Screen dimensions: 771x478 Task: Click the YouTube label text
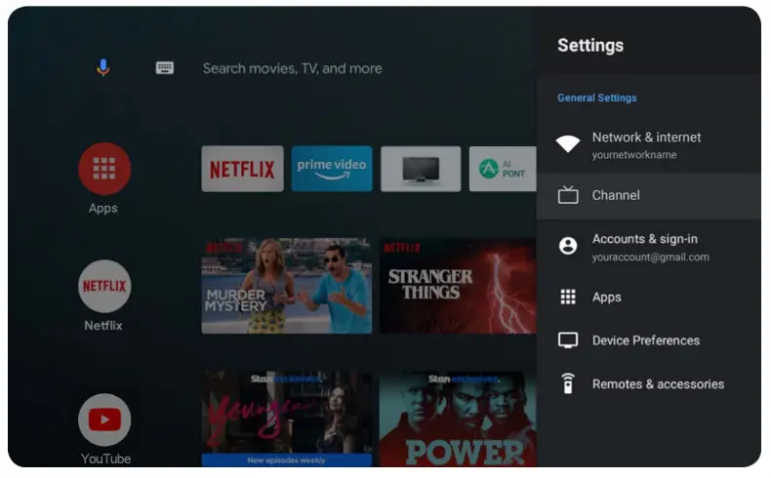pos(105,458)
